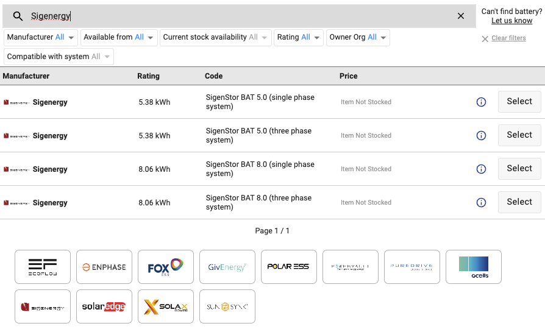Screen dimensions: 545x329
Task: Choose the SolarEdge brand tile
Action: pyautogui.click(x=104, y=307)
